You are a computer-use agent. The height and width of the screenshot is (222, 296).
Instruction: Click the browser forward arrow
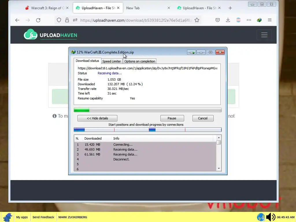28,20
